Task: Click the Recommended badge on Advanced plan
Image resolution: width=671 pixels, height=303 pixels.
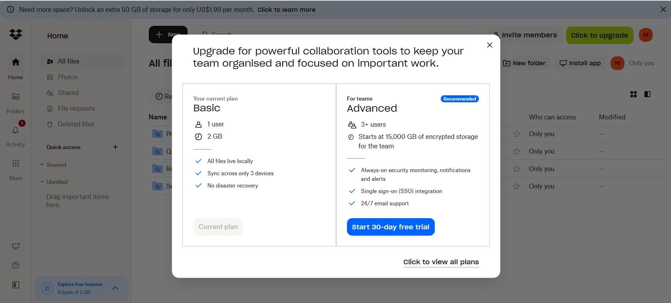Action: pyautogui.click(x=460, y=99)
